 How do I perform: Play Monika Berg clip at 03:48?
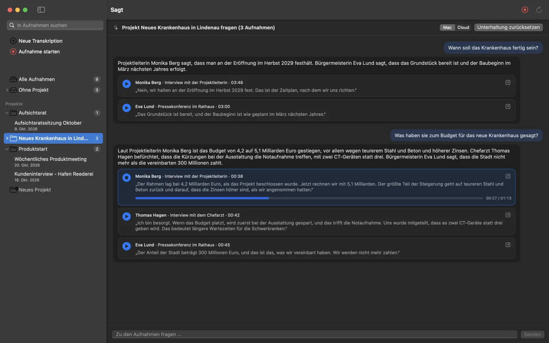[127, 84]
